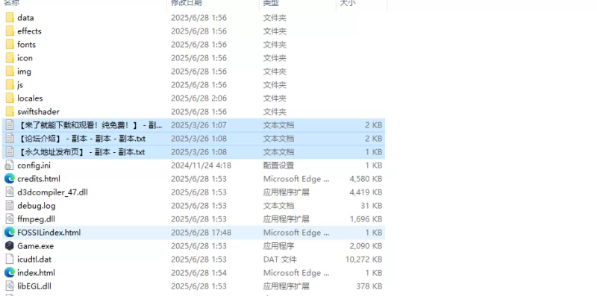
Task: Click the text file icon for 【来了就能下载和观看】
Action: (10, 125)
